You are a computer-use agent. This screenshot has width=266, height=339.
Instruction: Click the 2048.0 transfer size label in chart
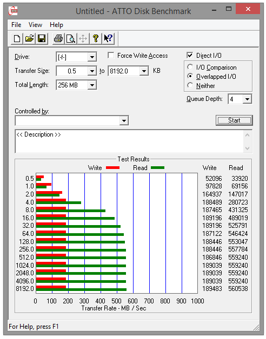coord(25,273)
